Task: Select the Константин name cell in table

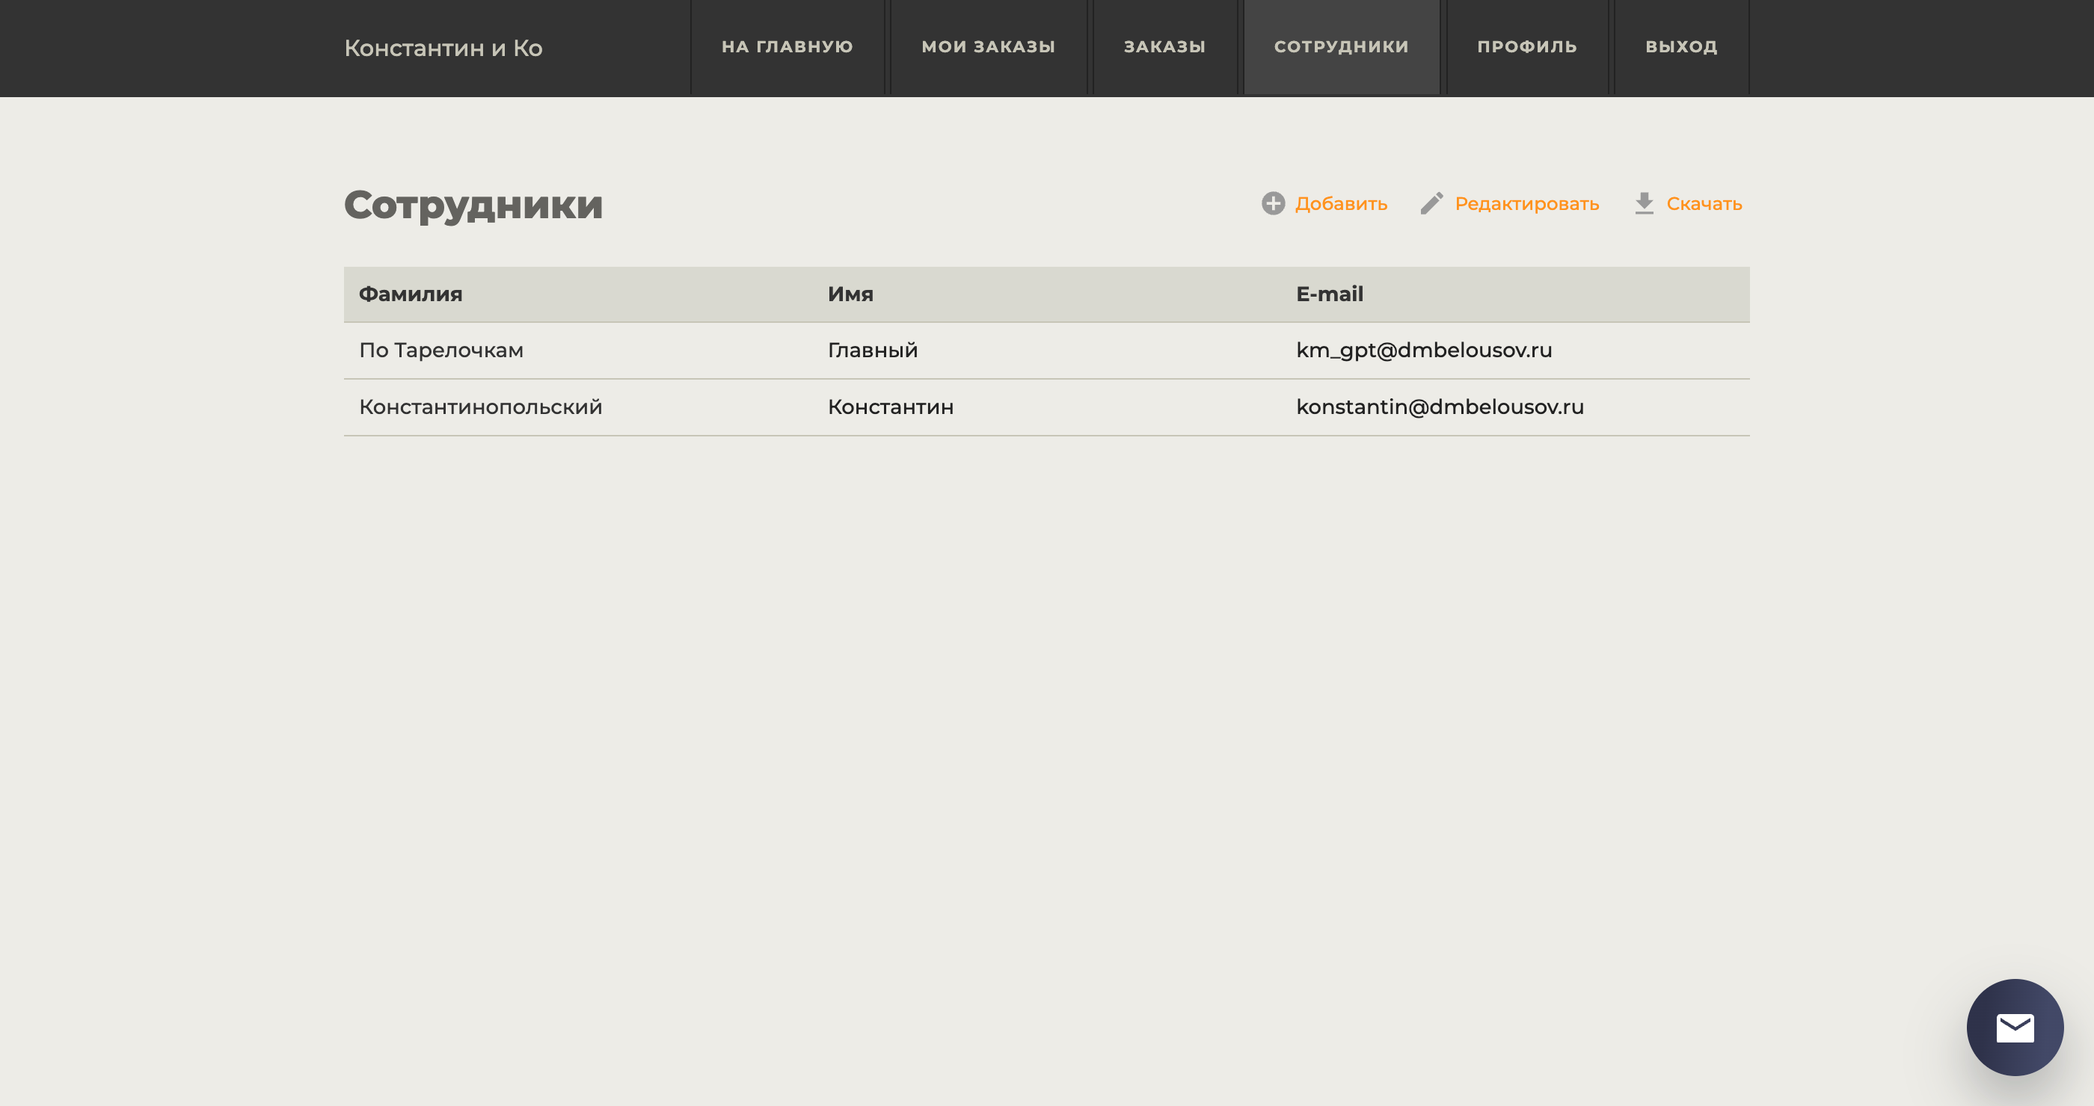Action: (890, 407)
